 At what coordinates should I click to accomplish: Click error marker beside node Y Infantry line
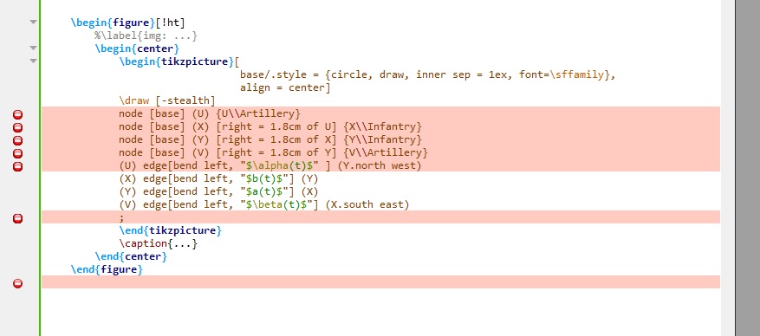(17, 140)
